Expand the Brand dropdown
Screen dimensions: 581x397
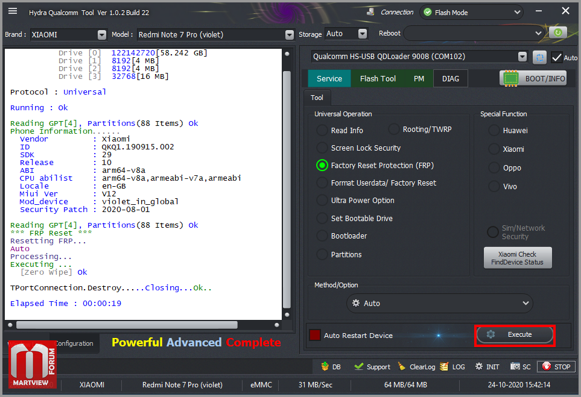(101, 35)
